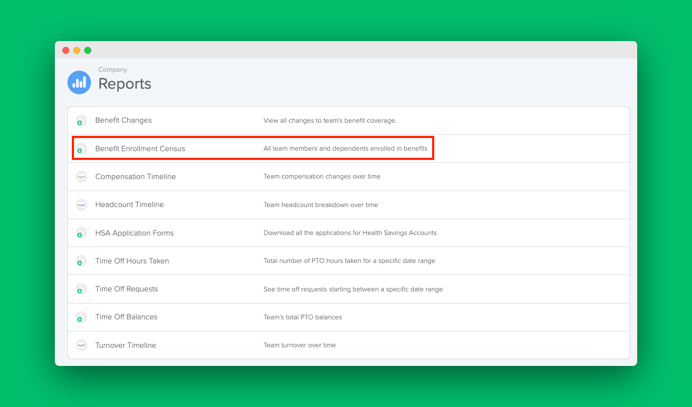This screenshot has width=692, height=407.
Task: Click the download icon beside Benefit Changes
Action: [x=81, y=121]
